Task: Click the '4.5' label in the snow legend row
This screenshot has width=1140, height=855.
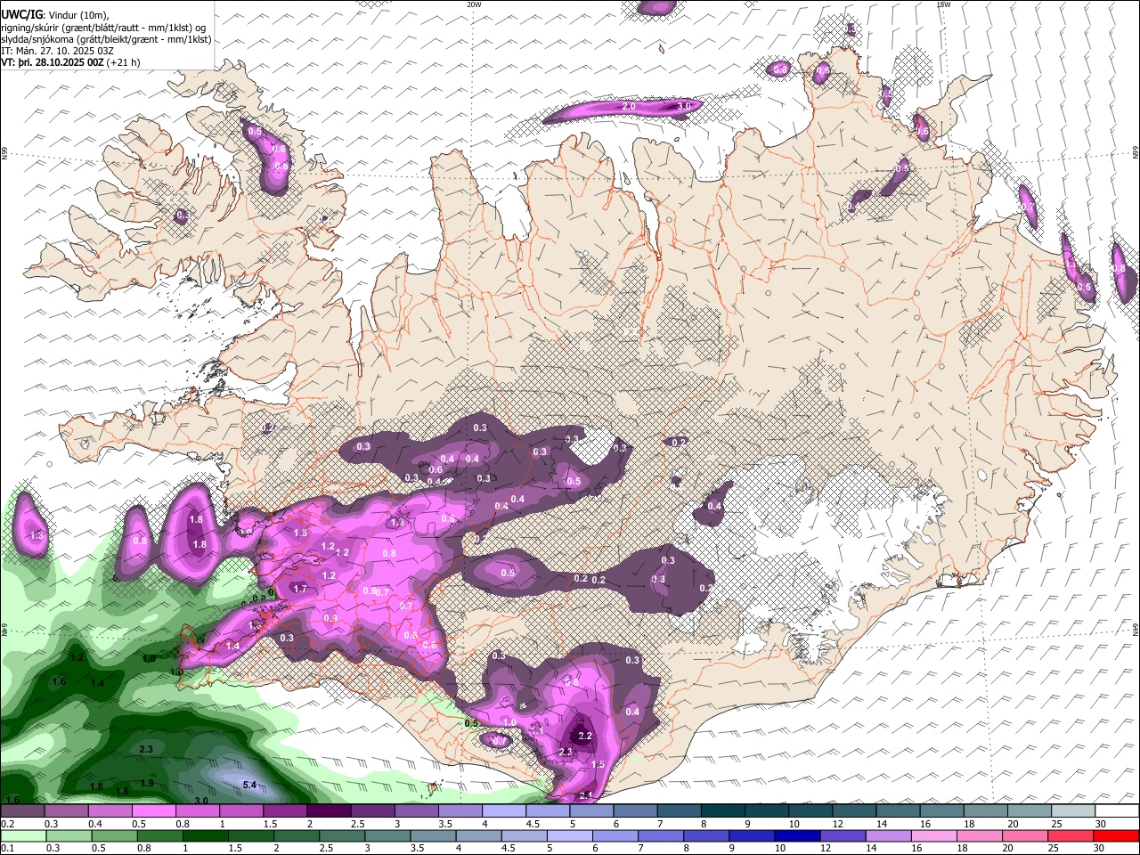Action: pos(533,824)
